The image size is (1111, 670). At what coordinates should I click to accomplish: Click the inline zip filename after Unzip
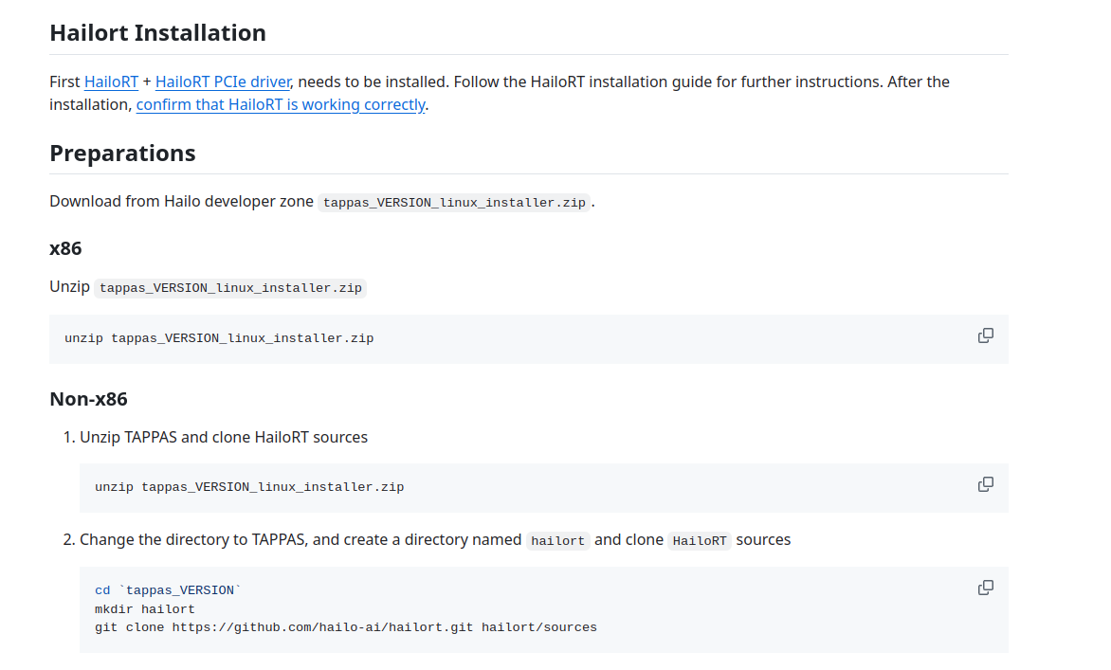(x=230, y=288)
